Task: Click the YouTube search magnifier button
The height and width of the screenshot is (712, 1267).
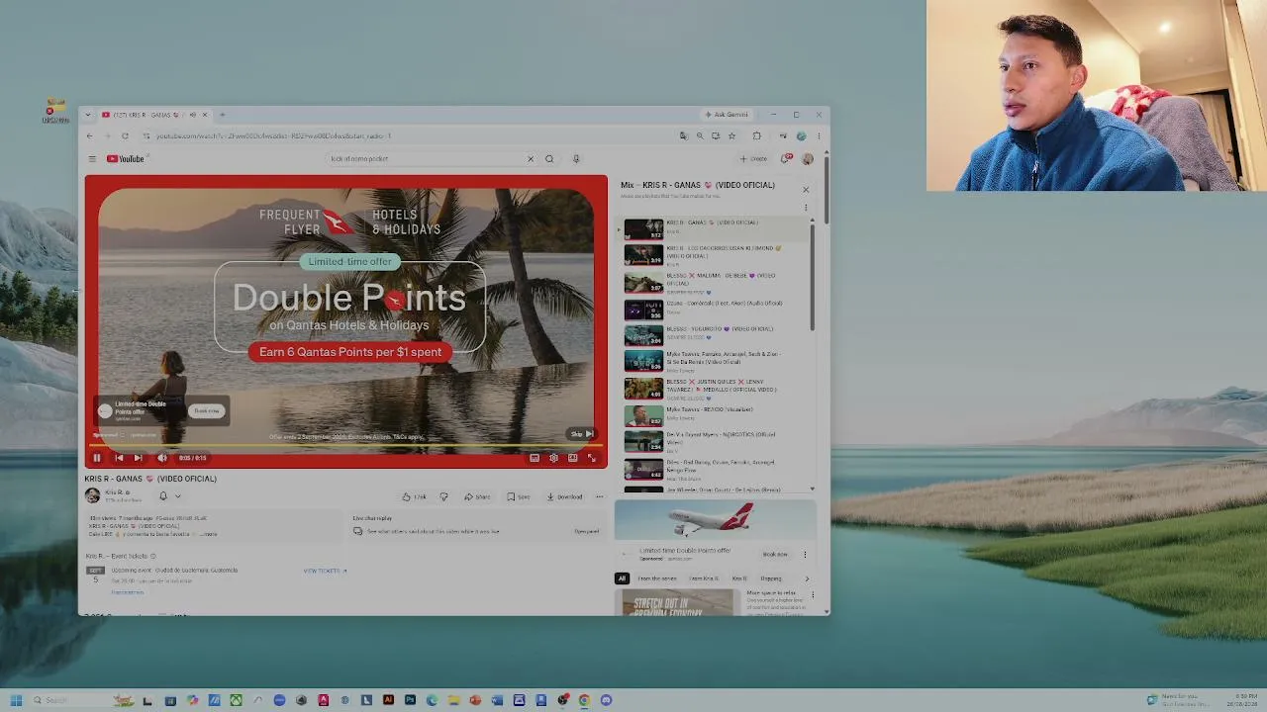Action: 549,159
